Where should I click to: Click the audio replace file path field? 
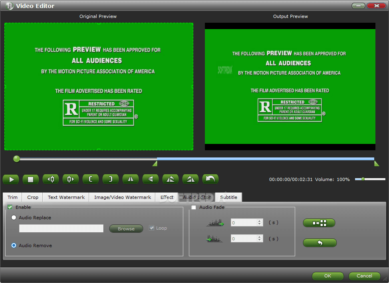pyautogui.click(x=61, y=228)
